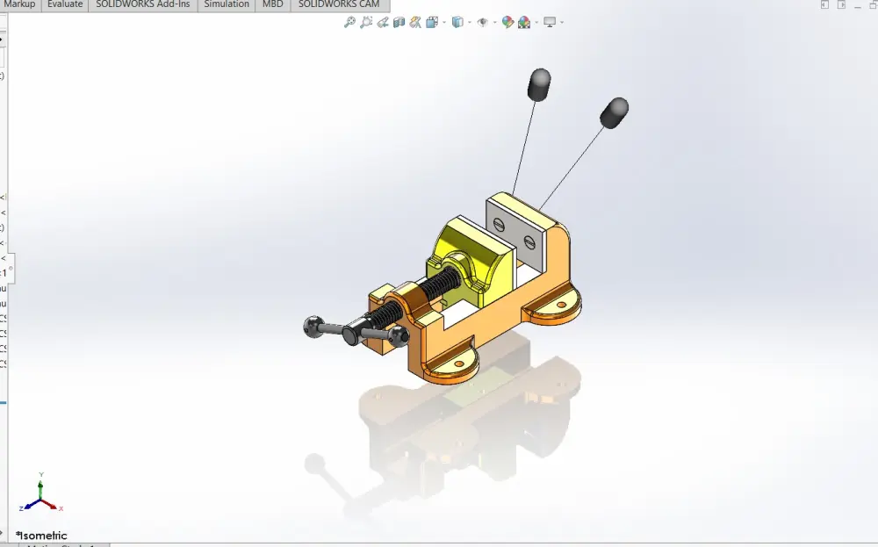Select the upper black knob on the lever
This screenshot has width=878, height=547.
(x=540, y=84)
